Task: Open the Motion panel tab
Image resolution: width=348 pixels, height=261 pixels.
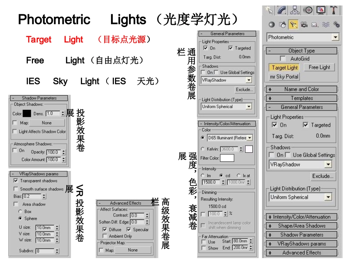Action: pyautogui.click(x=308, y=10)
